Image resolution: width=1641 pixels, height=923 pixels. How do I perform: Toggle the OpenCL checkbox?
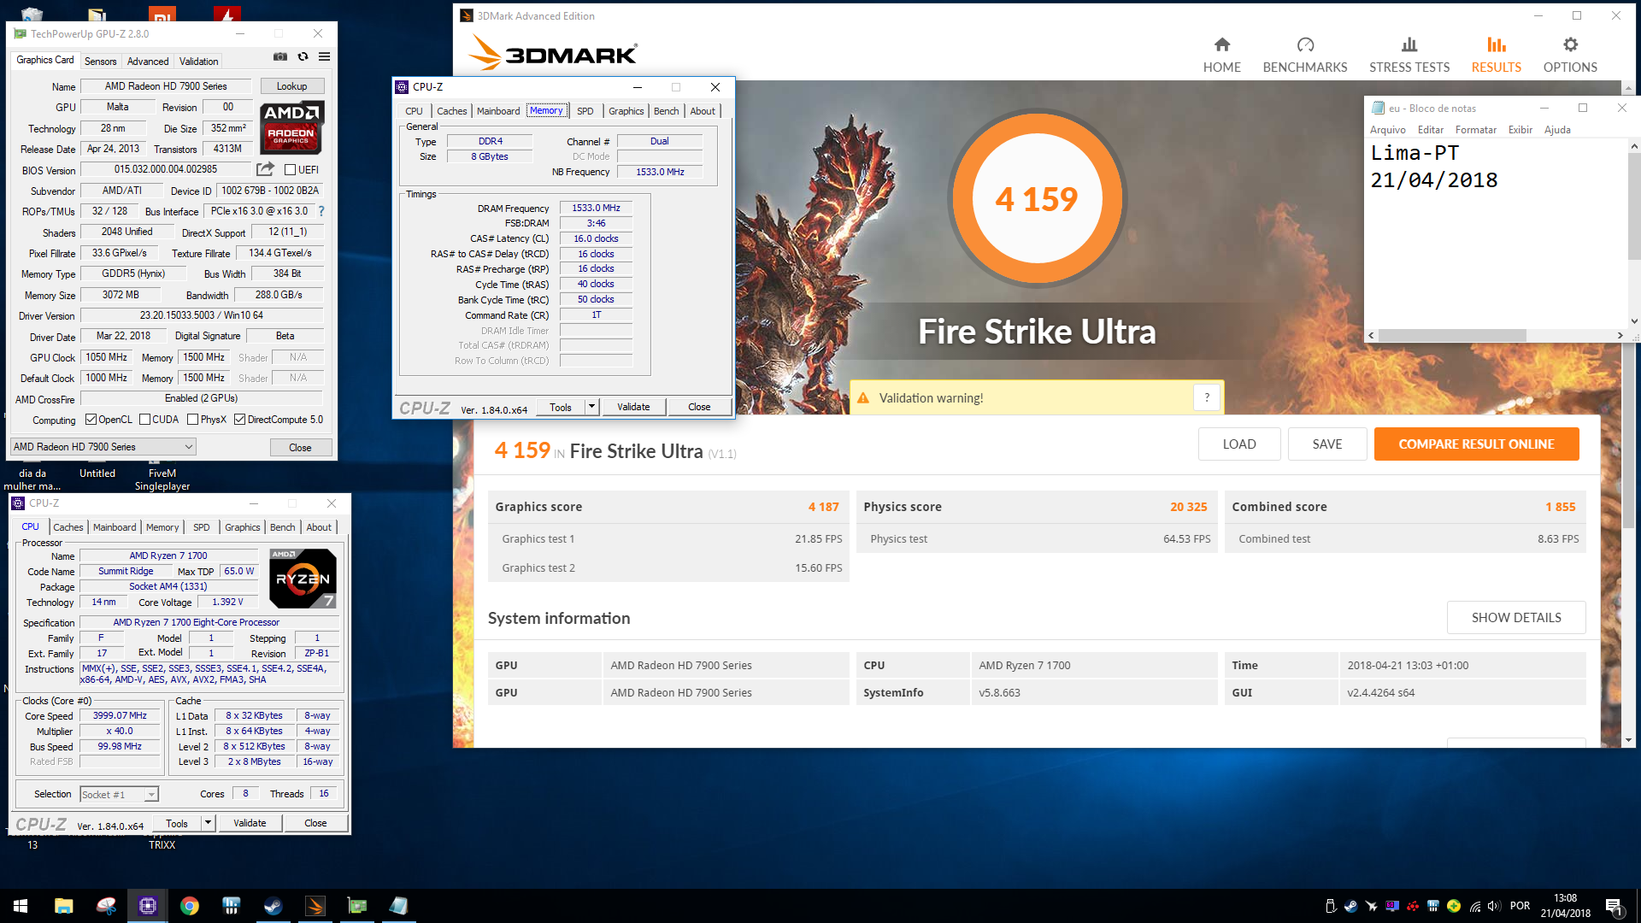[91, 420]
